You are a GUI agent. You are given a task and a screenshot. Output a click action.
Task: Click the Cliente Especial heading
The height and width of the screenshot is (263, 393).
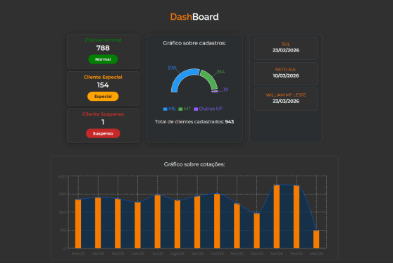pos(103,77)
